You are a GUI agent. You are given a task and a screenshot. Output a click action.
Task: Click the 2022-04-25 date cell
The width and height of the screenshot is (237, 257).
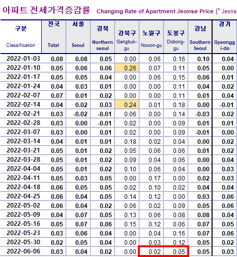(21, 196)
